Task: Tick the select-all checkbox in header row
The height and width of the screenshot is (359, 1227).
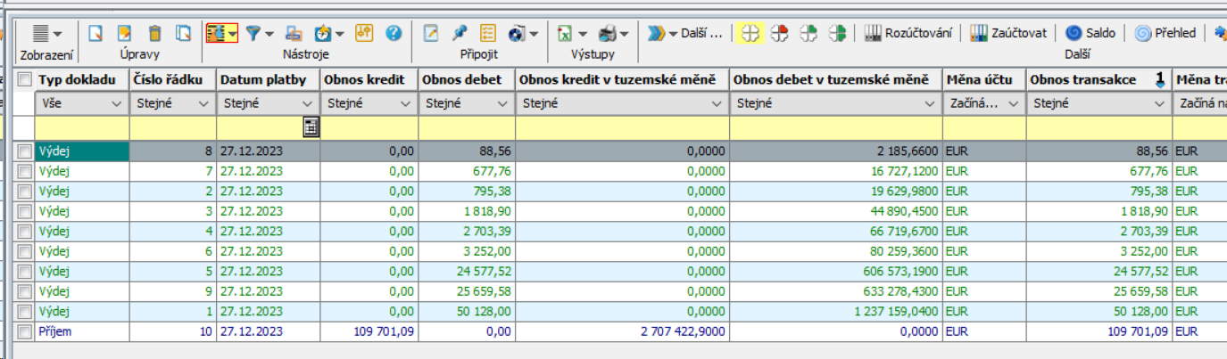Action: point(25,80)
